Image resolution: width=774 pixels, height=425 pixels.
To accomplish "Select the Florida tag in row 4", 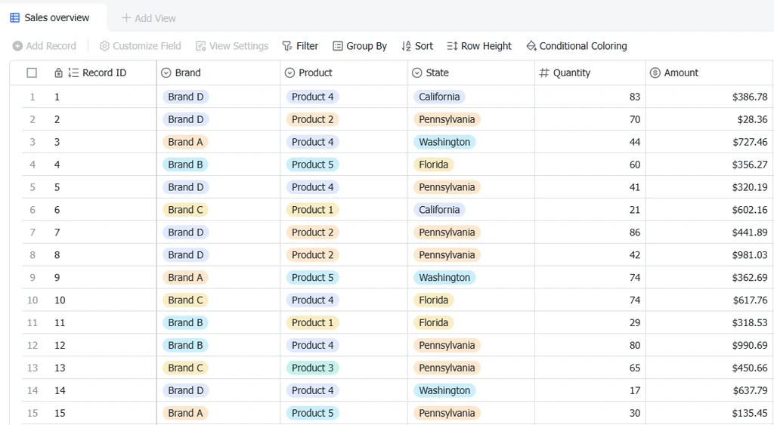I will 433,165.
